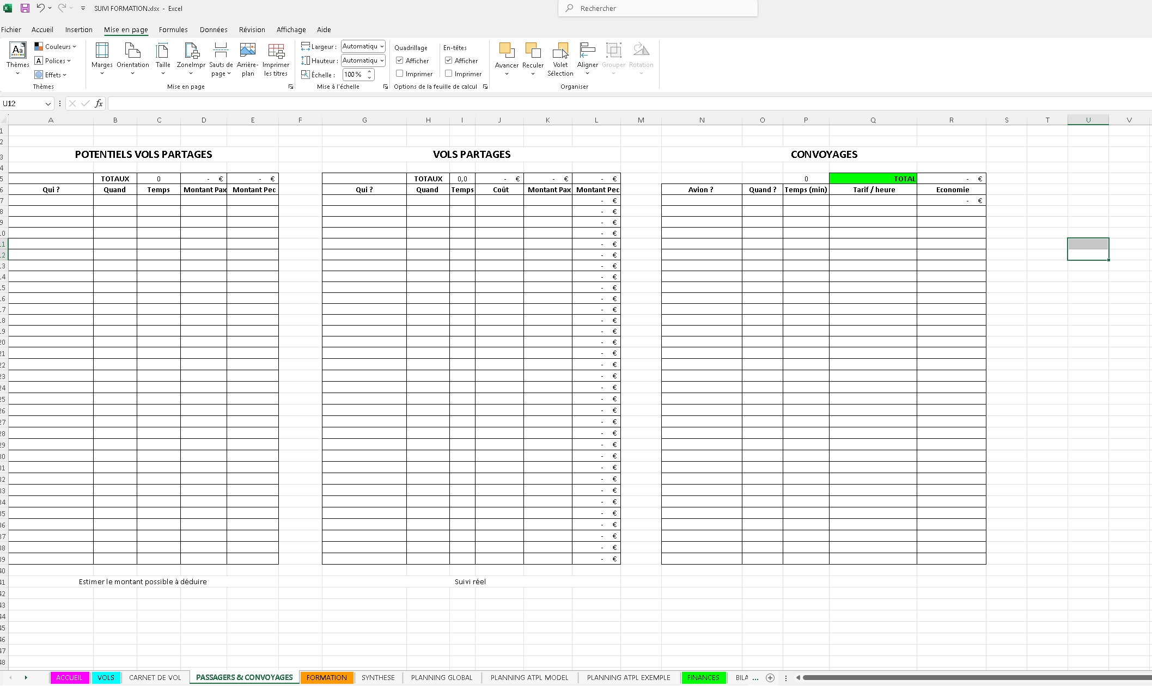Click the Arrière-plan background icon
The height and width of the screenshot is (686, 1152).
(248, 60)
